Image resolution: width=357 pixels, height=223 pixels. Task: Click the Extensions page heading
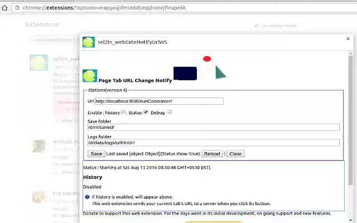42,25
